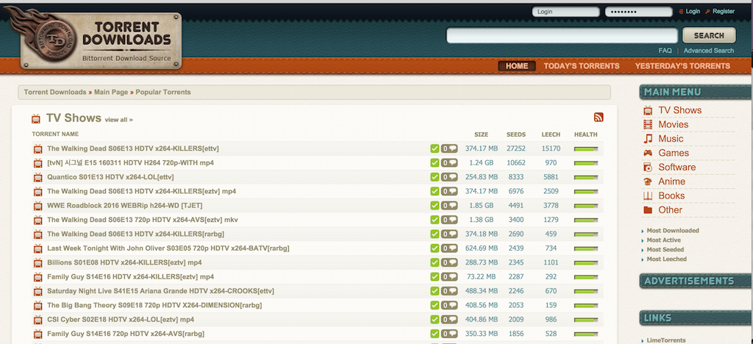Click Torrent Downloads in the breadcrumb
Screen dimensions: 753x344
tap(55, 92)
